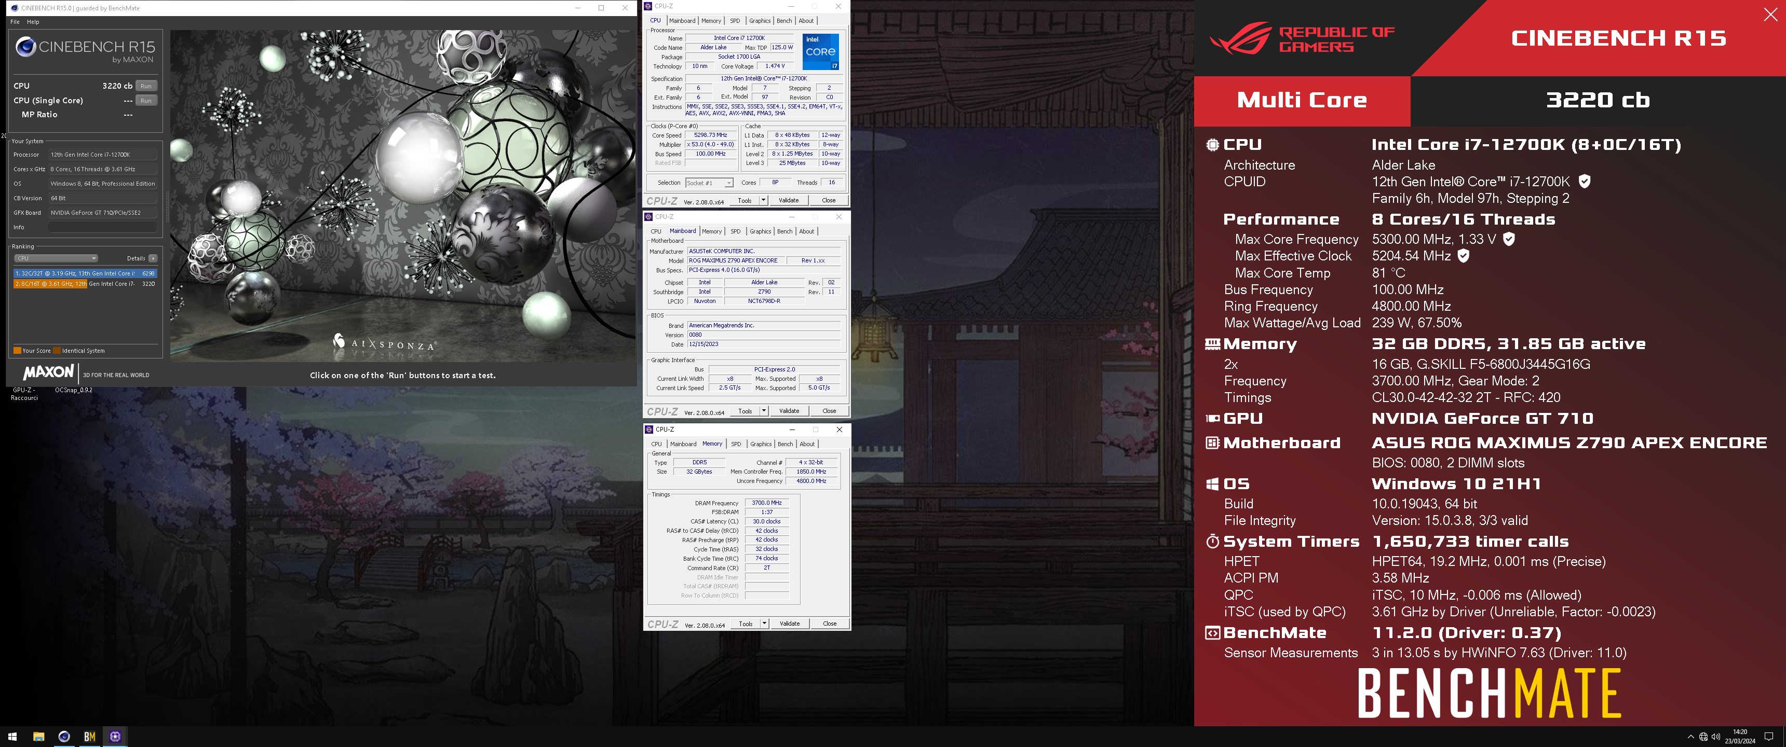This screenshot has height=747, width=1786.
Task: Click the large BENCHMATE logo
Action: click(x=1489, y=693)
